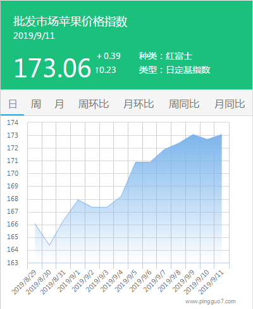Click the 2019/9/11 x-axis label
This screenshot has height=309, width=253.
[x=211, y=282]
